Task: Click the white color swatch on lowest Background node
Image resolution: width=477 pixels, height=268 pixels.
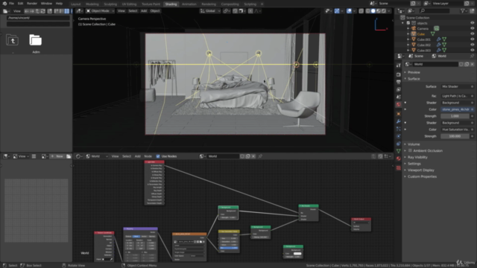Action: (297, 253)
